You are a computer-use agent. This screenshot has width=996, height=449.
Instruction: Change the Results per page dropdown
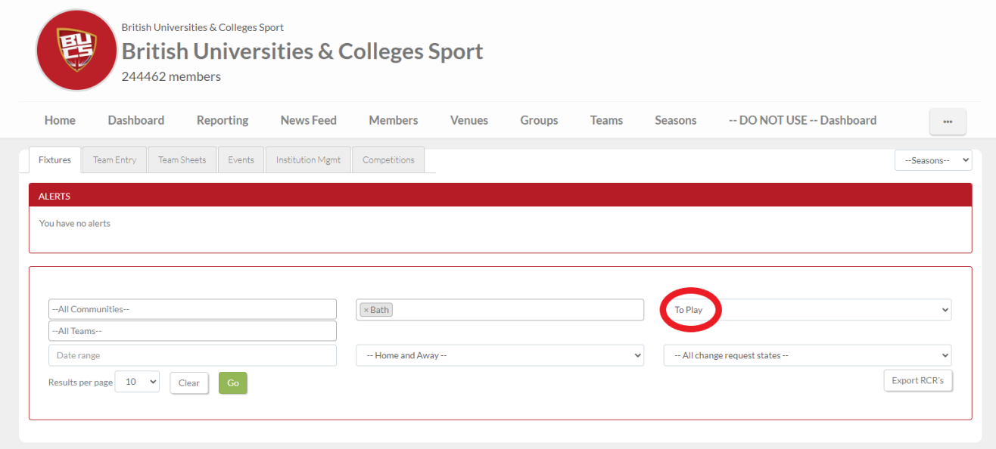pyautogui.click(x=137, y=382)
